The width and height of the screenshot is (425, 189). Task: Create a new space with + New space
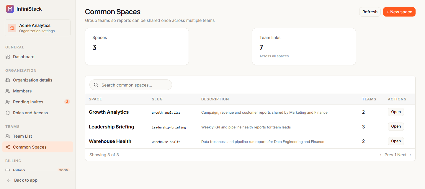click(399, 12)
